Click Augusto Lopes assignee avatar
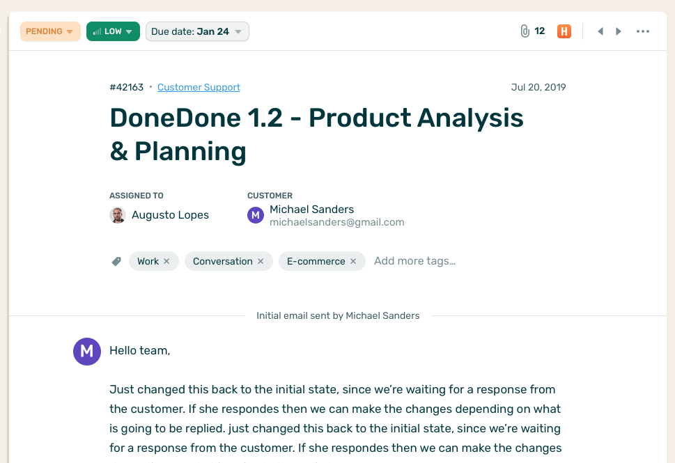The image size is (675, 463). [118, 215]
